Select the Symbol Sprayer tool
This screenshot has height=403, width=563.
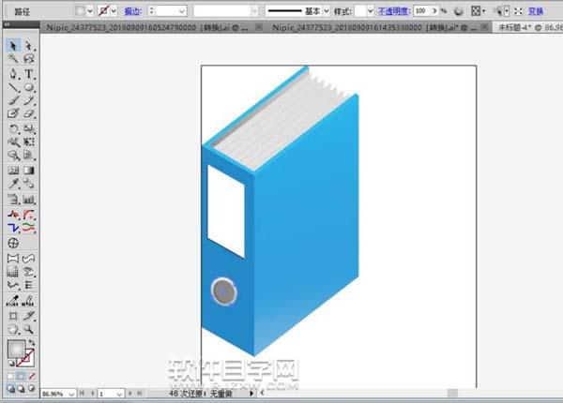13,199
